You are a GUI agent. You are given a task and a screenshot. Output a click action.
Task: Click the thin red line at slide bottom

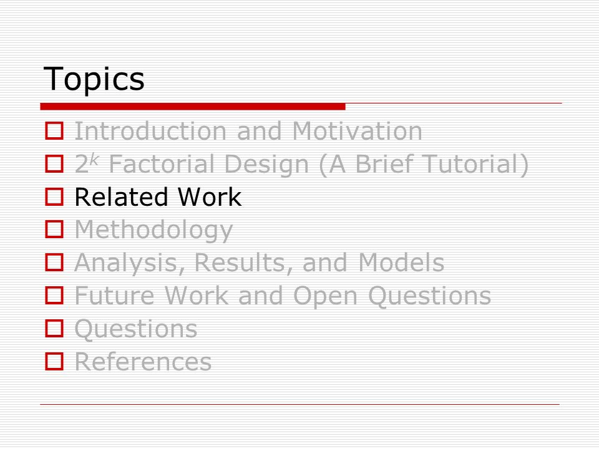(300, 404)
